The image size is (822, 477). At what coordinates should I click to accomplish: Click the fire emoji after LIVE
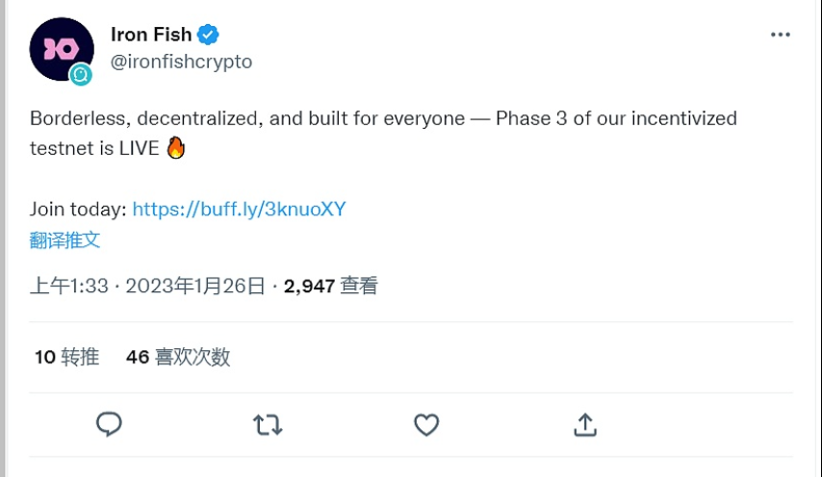pos(175,148)
